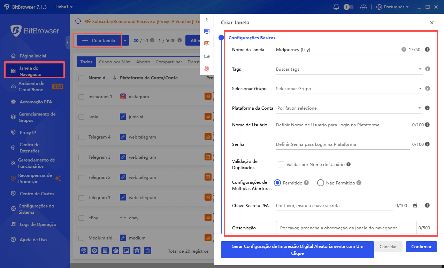
Task: Open the Plataforma da Conta dropdown
Action: (349, 108)
